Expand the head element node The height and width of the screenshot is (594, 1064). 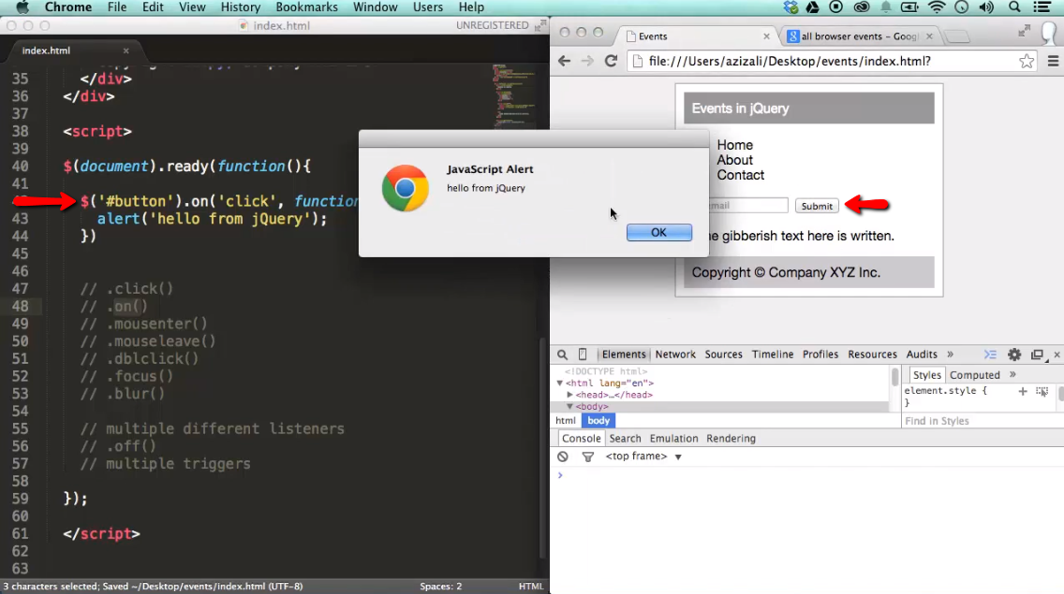tap(569, 394)
